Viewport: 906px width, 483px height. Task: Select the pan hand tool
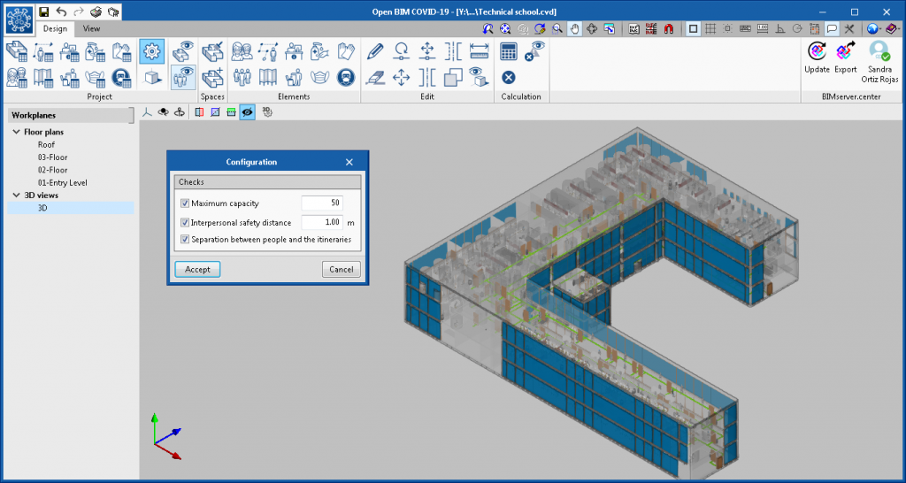point(574,28)
